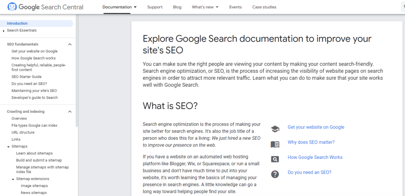Click the Explore Google Search documentation heading
Viewport: 405px width, 196px height.
point(257,44)
